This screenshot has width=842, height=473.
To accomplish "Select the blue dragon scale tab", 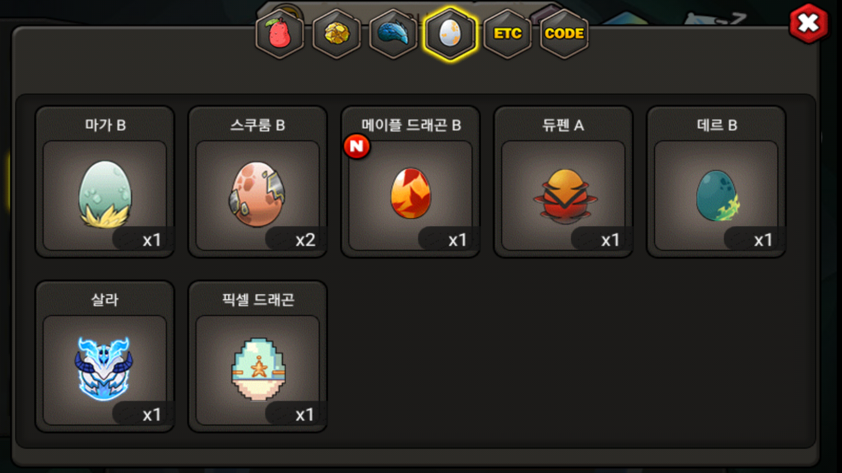I will point(393,34).
